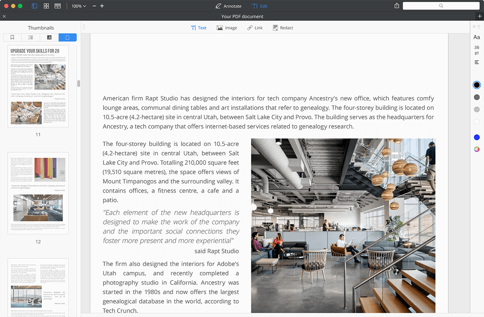This screenshot has height=317, width=484.
Task: Pick the light gray color swatch
Action: tap(477, 109)
